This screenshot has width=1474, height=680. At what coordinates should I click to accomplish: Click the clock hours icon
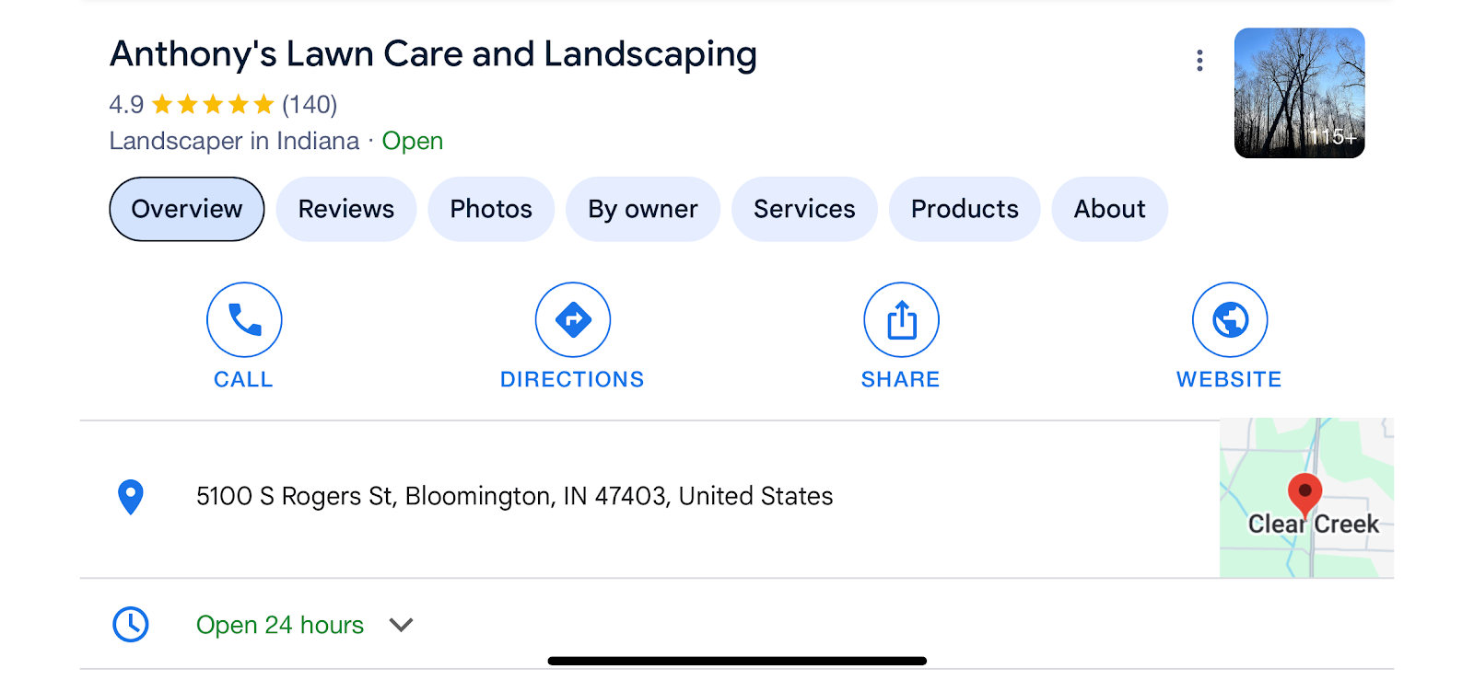click(x=131, y=625)
